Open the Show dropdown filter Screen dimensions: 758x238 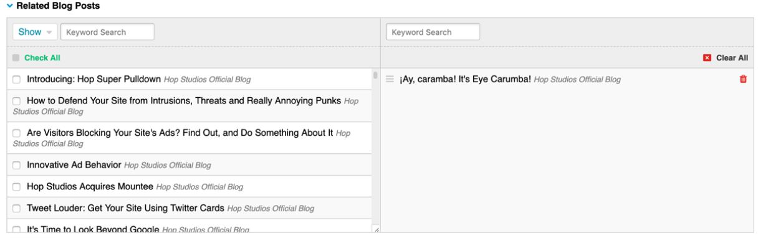pyautogui.click(x=35, y=32)
